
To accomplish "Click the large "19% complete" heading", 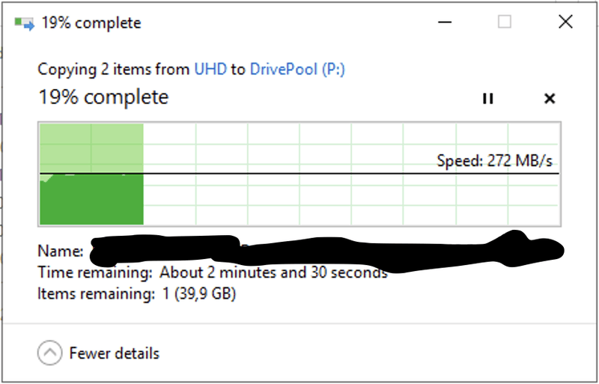I will pos(103,97).
